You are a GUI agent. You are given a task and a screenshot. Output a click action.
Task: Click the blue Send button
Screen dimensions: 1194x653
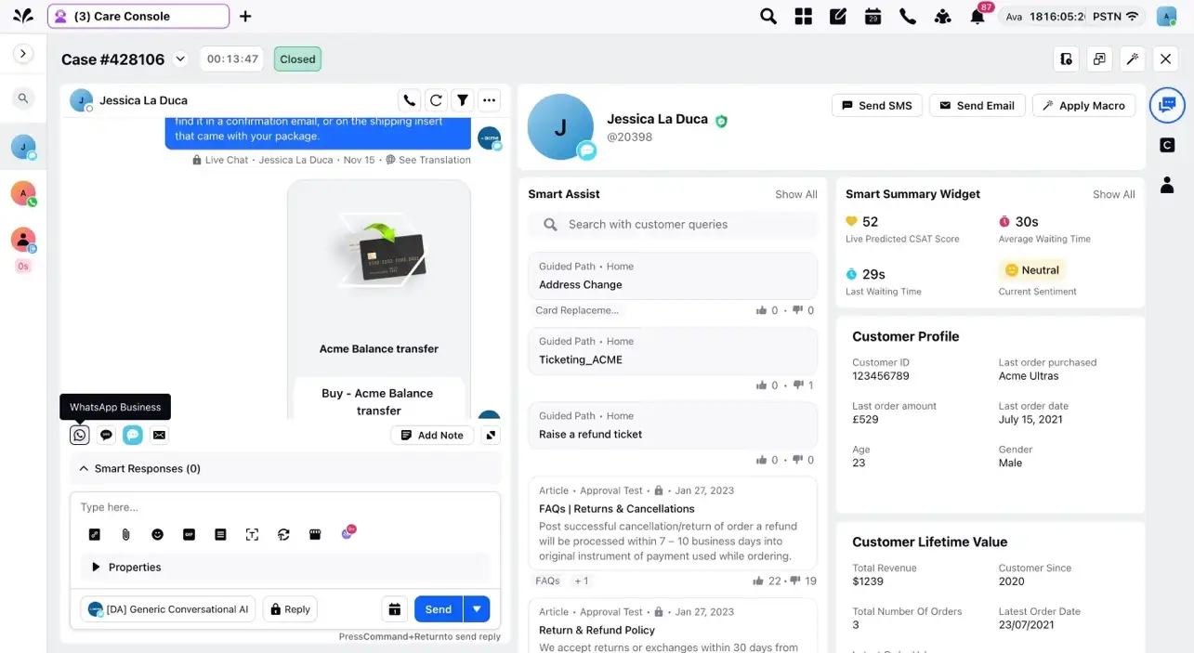tap(439, 609)
